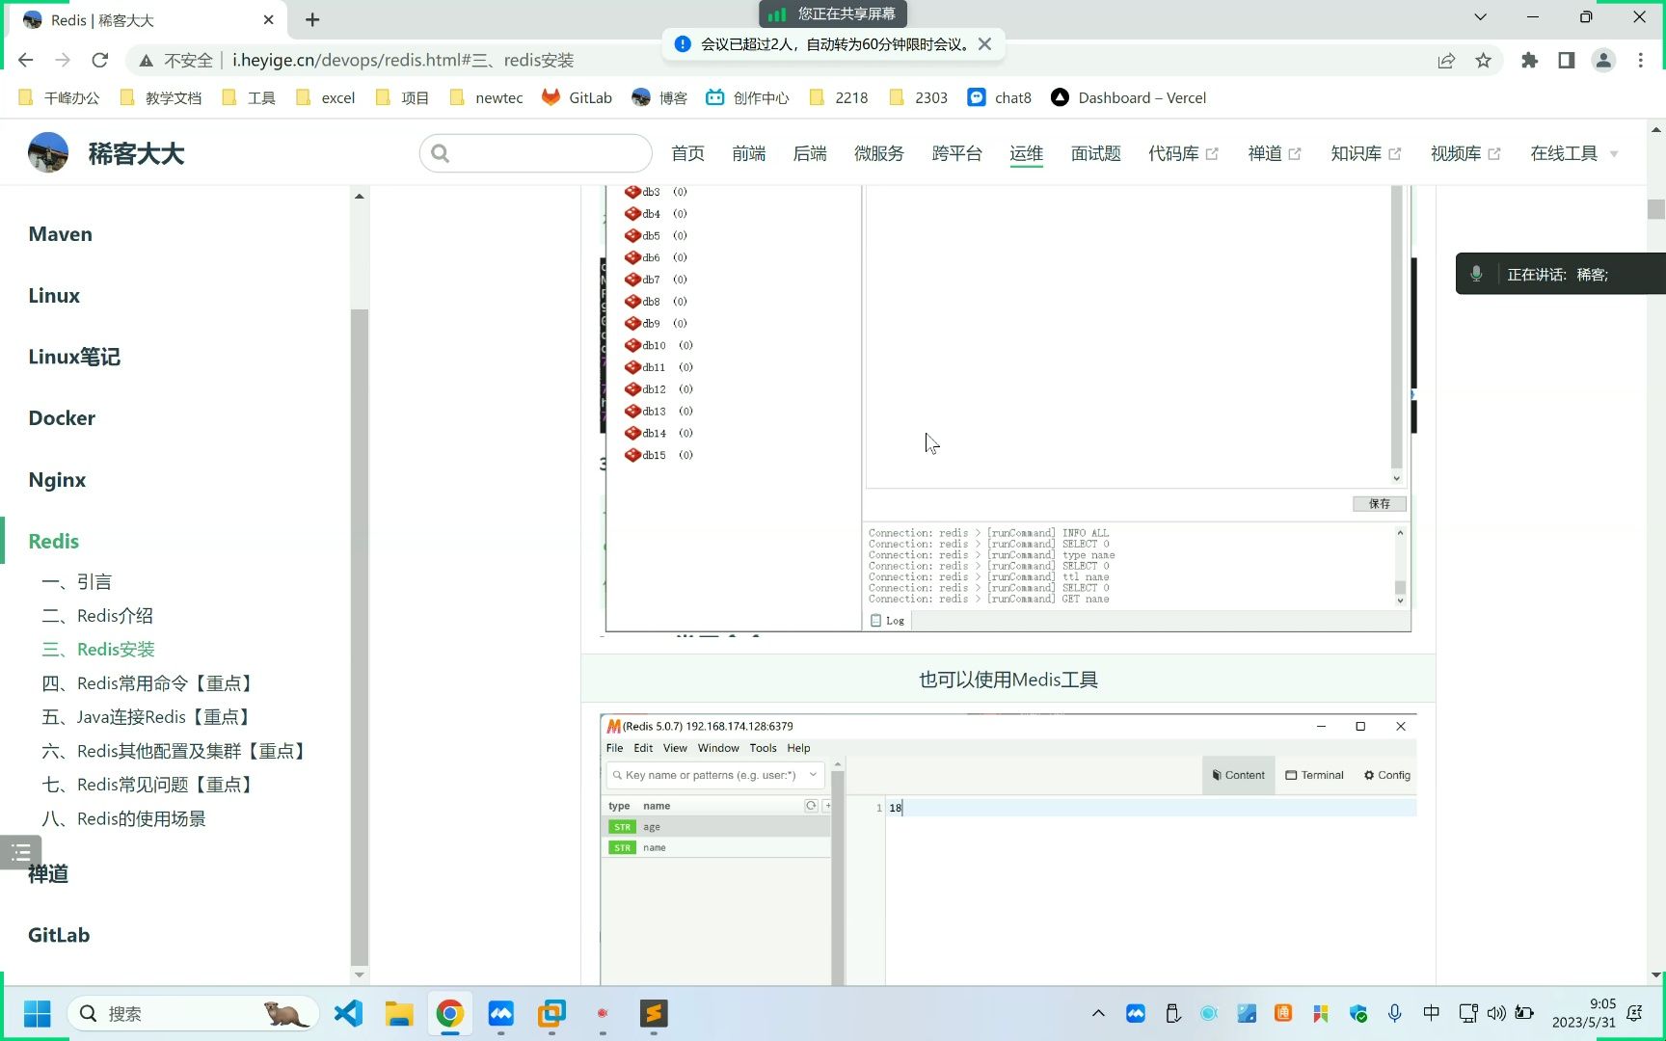This screenshot has height=1041, width=1666.
Task: Open 后端 navigation item
Action: pos(810,153)
